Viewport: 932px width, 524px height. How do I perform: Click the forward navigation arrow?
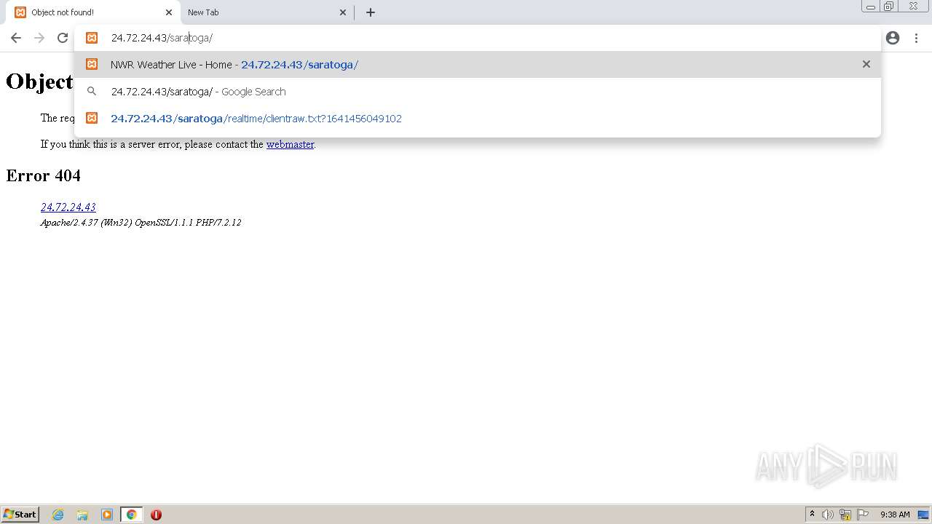pos(39,38)
